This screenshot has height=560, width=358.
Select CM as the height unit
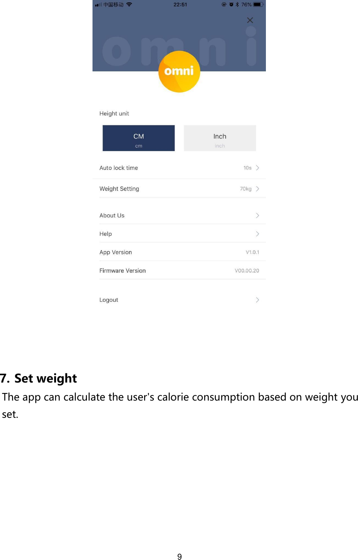coord(138,138)
